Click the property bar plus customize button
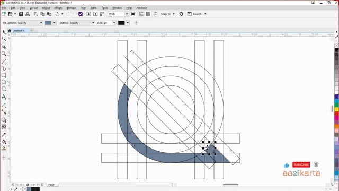The width and height of the screenshot is (339, 191). pos(136,23)
